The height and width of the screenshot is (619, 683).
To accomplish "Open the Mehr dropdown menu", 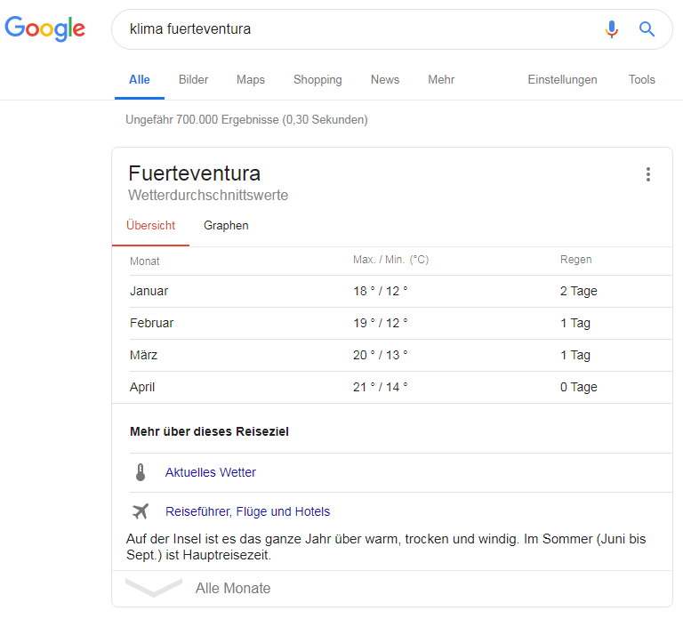I will click(x=441, y=80).
